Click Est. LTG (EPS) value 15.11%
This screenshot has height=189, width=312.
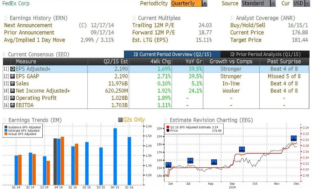pyautogui.click(x=204, y=40)
